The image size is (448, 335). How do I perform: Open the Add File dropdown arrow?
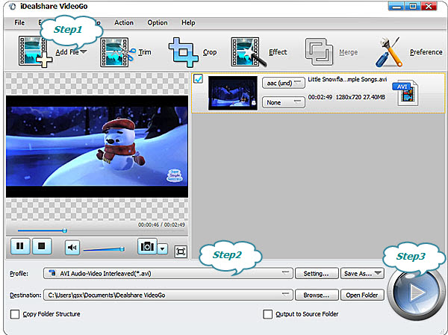[84, 51]
